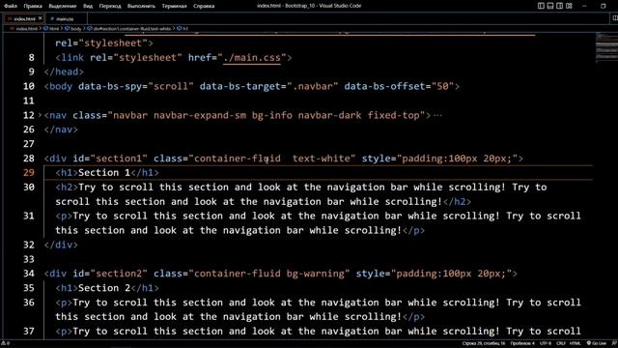This screenshot has width=618, height=348.
Task: Click "container-fluid bg-warning" class value
Action: coord(269,274)
